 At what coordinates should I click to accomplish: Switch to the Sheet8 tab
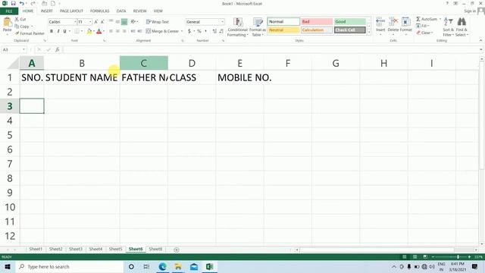155,249
